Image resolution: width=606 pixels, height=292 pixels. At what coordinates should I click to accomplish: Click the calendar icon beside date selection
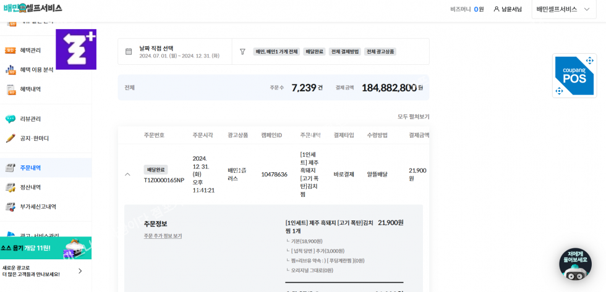click(129, 52)
